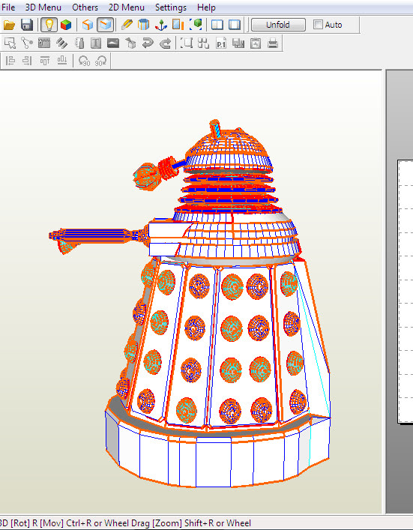This screenshot has height=530, width=413.
Task: Click the 3D axis orientation icon
Action: coord(161,25)
